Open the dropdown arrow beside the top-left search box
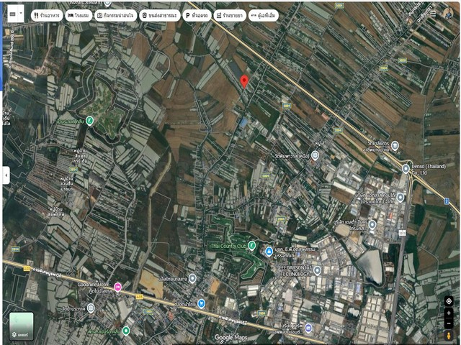This screenshot has height=345, width=461. (20, 14)
